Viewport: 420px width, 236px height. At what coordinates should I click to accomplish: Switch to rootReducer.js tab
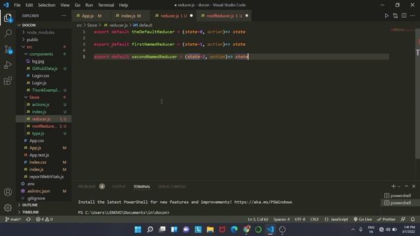point(224,16)
